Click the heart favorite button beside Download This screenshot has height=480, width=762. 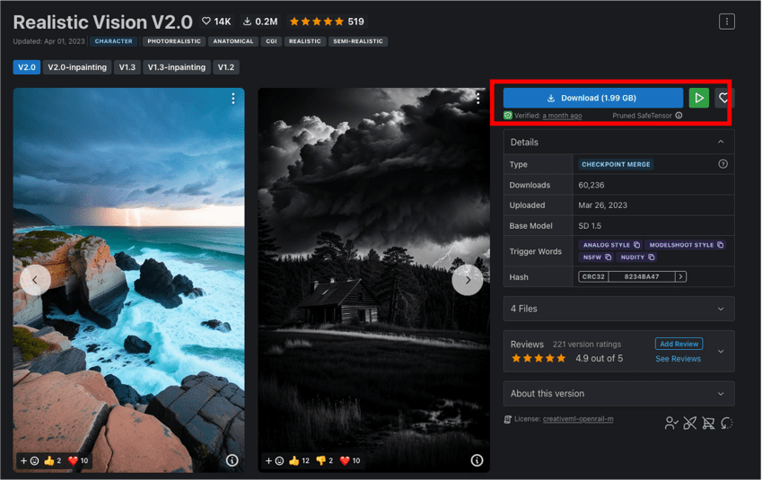(723, 98)
